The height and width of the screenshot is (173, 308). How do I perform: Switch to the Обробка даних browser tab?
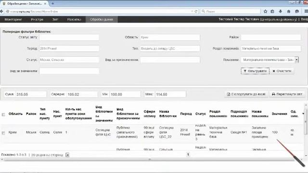[x=24, y=3]
